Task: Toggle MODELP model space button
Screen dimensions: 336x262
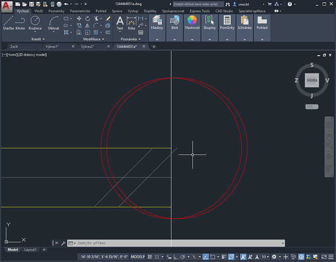Action: [x=138, y=257]
